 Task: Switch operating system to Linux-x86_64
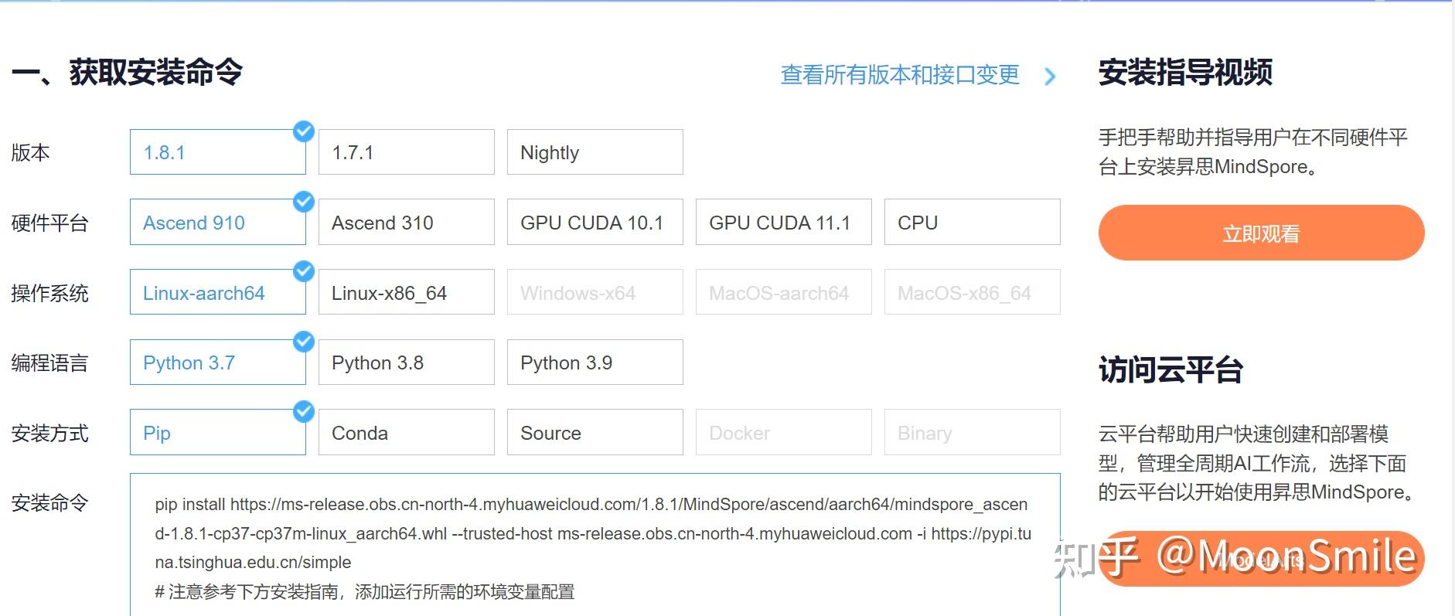tap(406, 293)
